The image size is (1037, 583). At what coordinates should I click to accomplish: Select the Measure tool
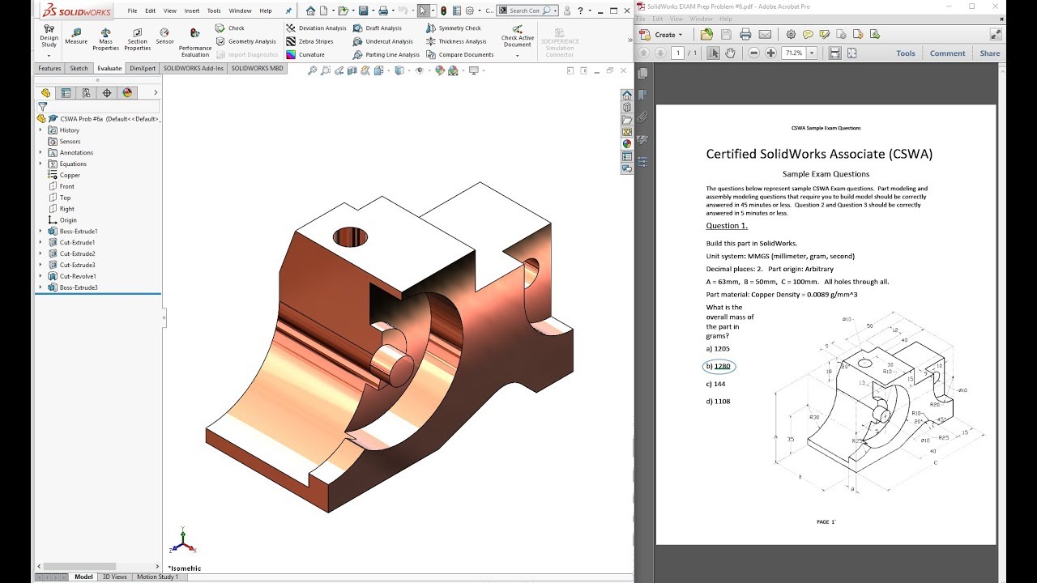76,36
